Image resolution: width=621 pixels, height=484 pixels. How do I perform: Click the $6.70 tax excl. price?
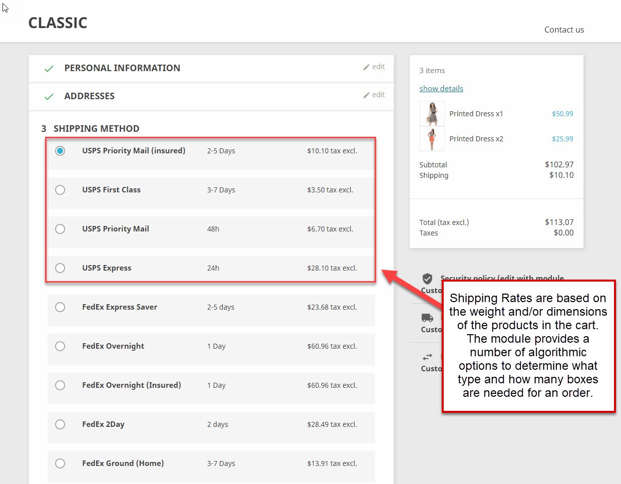coord(330,229)
